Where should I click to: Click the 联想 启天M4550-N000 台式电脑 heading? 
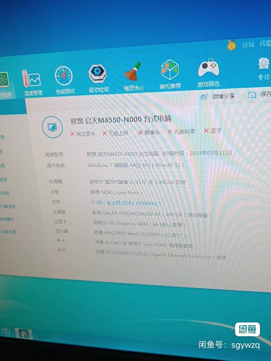tap(121, 120)
